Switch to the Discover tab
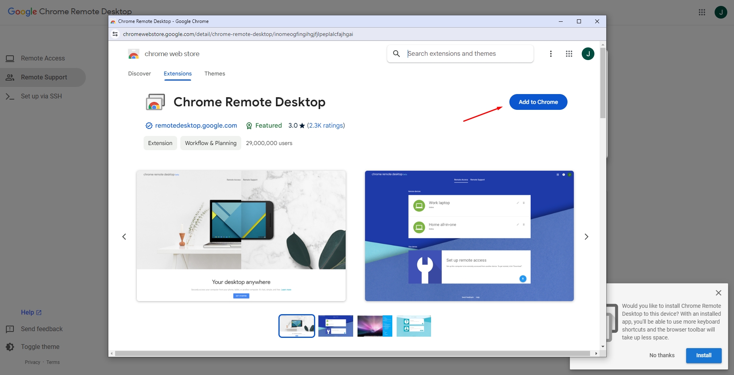The image size is (734, 375). 139,73
